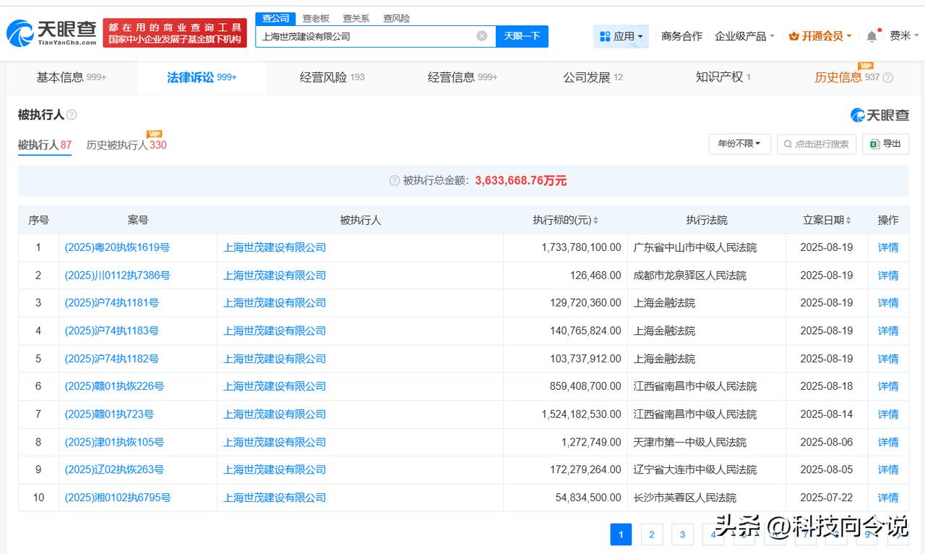
Task: View 详情 for the 辽宁省大连市中级人民法院 row
Action: (x=888, y=469)
